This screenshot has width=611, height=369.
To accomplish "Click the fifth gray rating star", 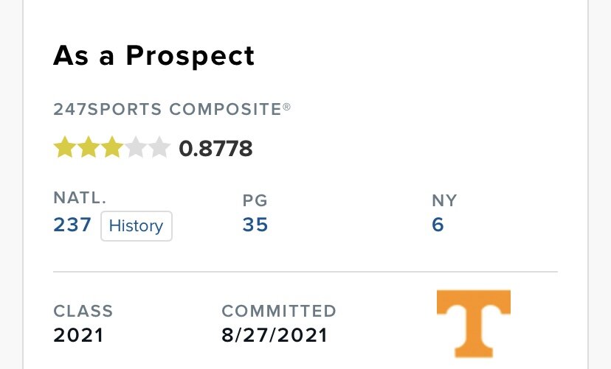I will (159, 149).
